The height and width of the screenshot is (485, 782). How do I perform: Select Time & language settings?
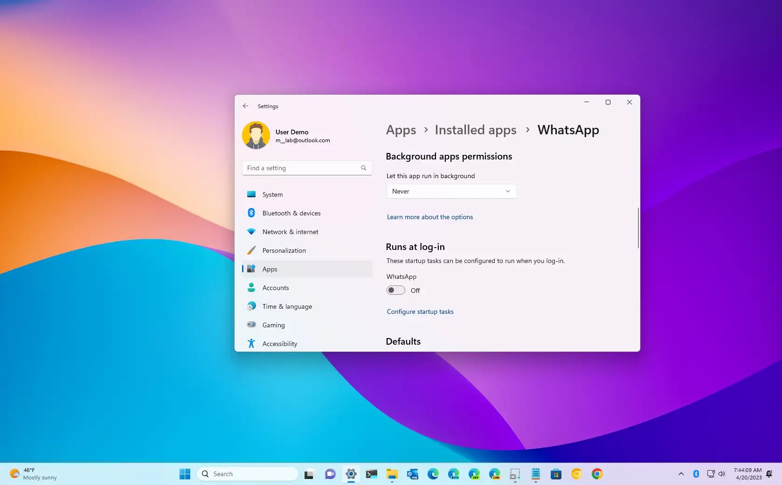point(287,306)
